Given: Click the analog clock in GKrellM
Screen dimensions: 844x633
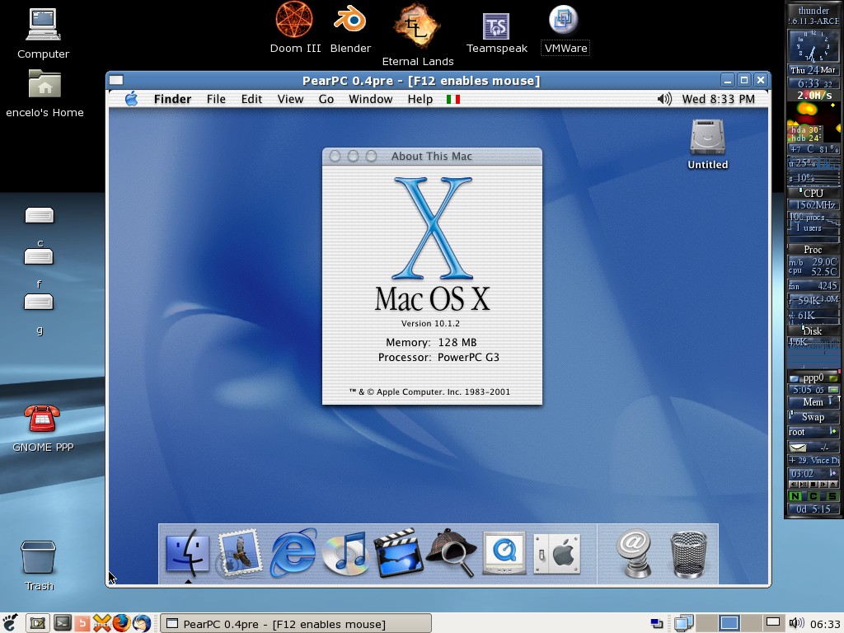Looking at the screenshot, I should tap(814, 46).
